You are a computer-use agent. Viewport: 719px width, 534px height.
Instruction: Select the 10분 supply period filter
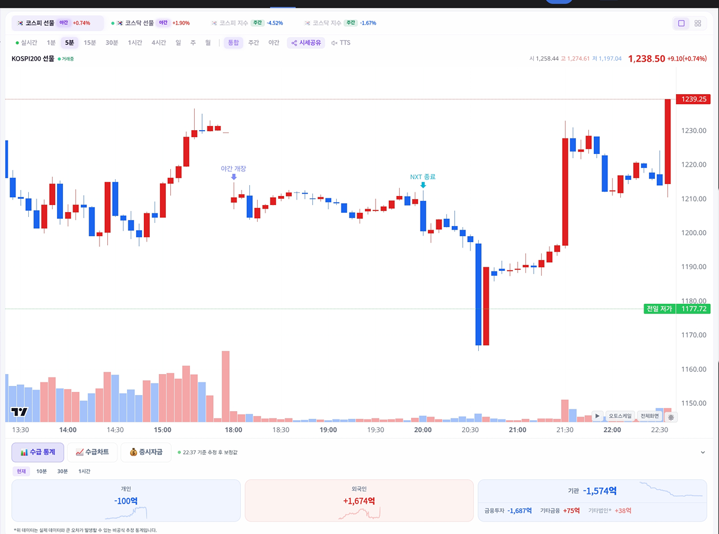tap(41, 471)
